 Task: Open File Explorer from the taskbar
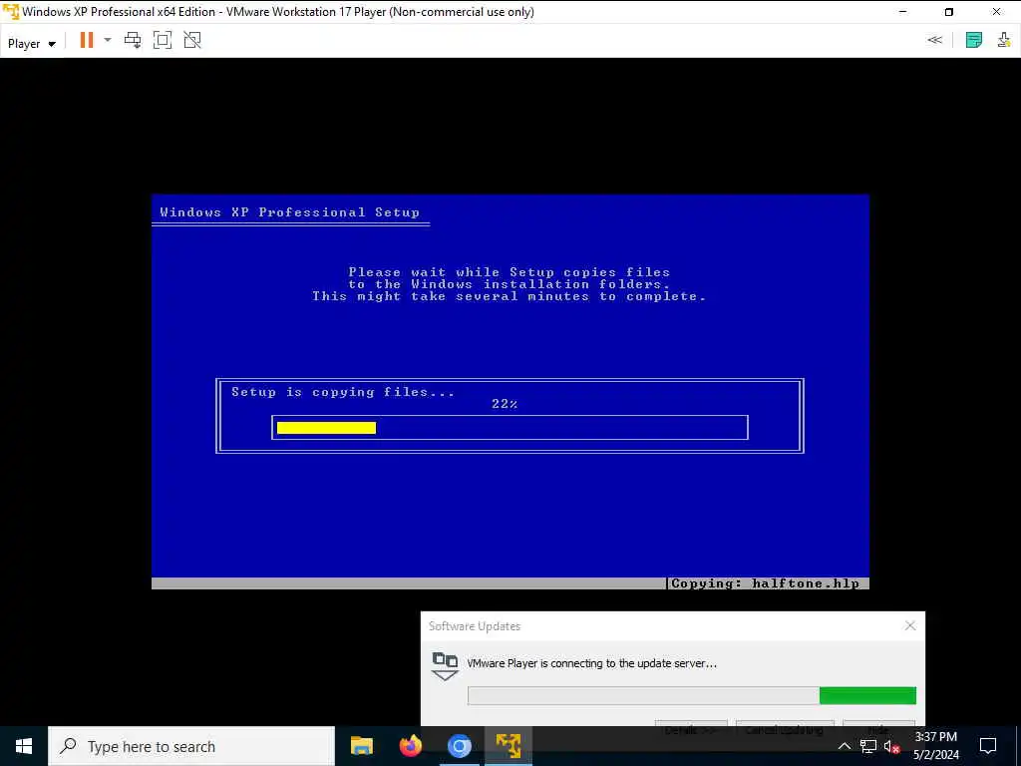361,746
